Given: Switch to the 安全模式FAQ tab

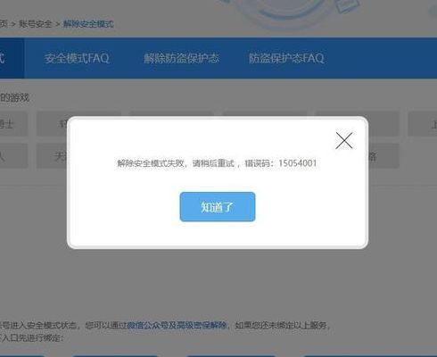Looking at the screenshot, I should click(x=77, y=58).
